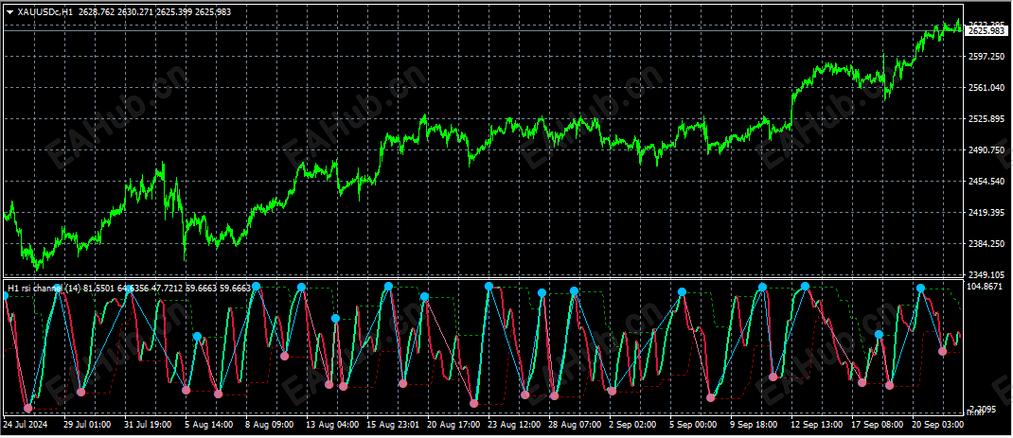Click the 20 Sep 03:00 time label

tap(936, 425)
